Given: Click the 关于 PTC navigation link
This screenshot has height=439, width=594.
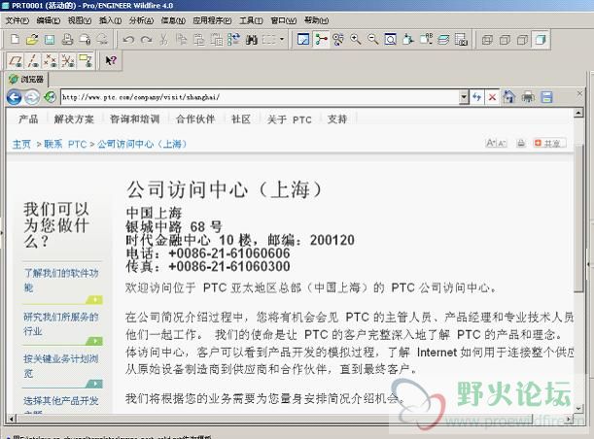Looking at the screenshot, I should [x=290, y=119].
